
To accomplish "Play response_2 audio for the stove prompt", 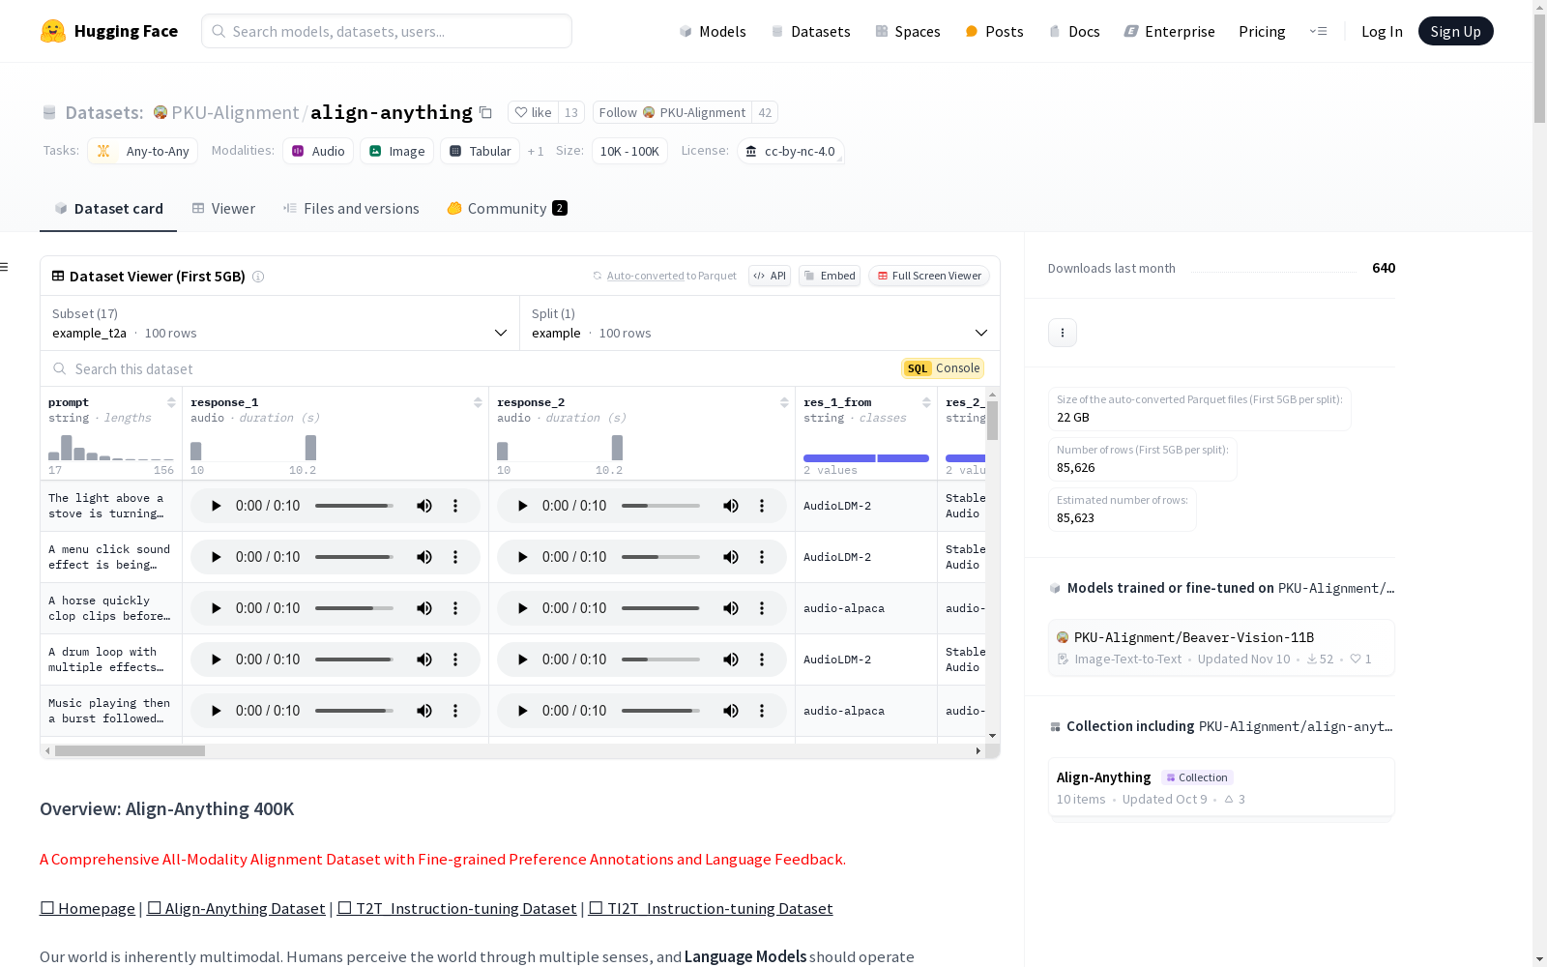I will pyautogui.click(x=522, y=506).
